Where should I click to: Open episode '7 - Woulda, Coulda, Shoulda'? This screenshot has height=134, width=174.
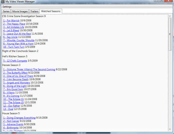pyautogui.click(x=19, y=40)
